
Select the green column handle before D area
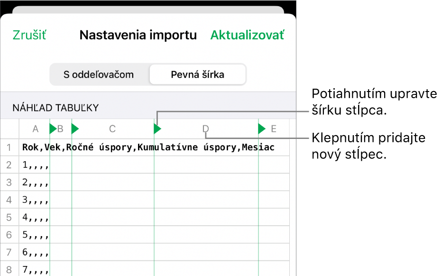157,129
